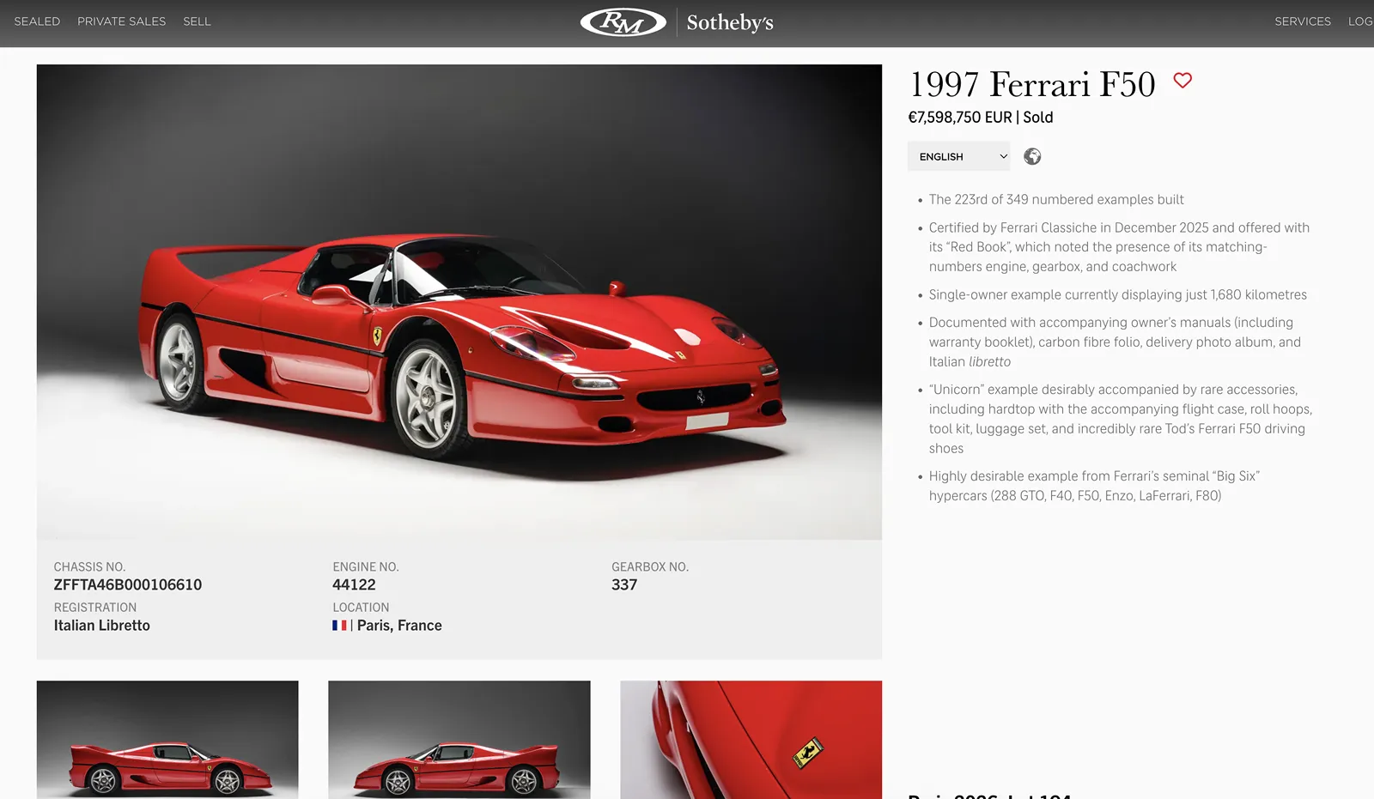Open the SEALED menu item
1374x799 pixels.
(x=37, y=21)
